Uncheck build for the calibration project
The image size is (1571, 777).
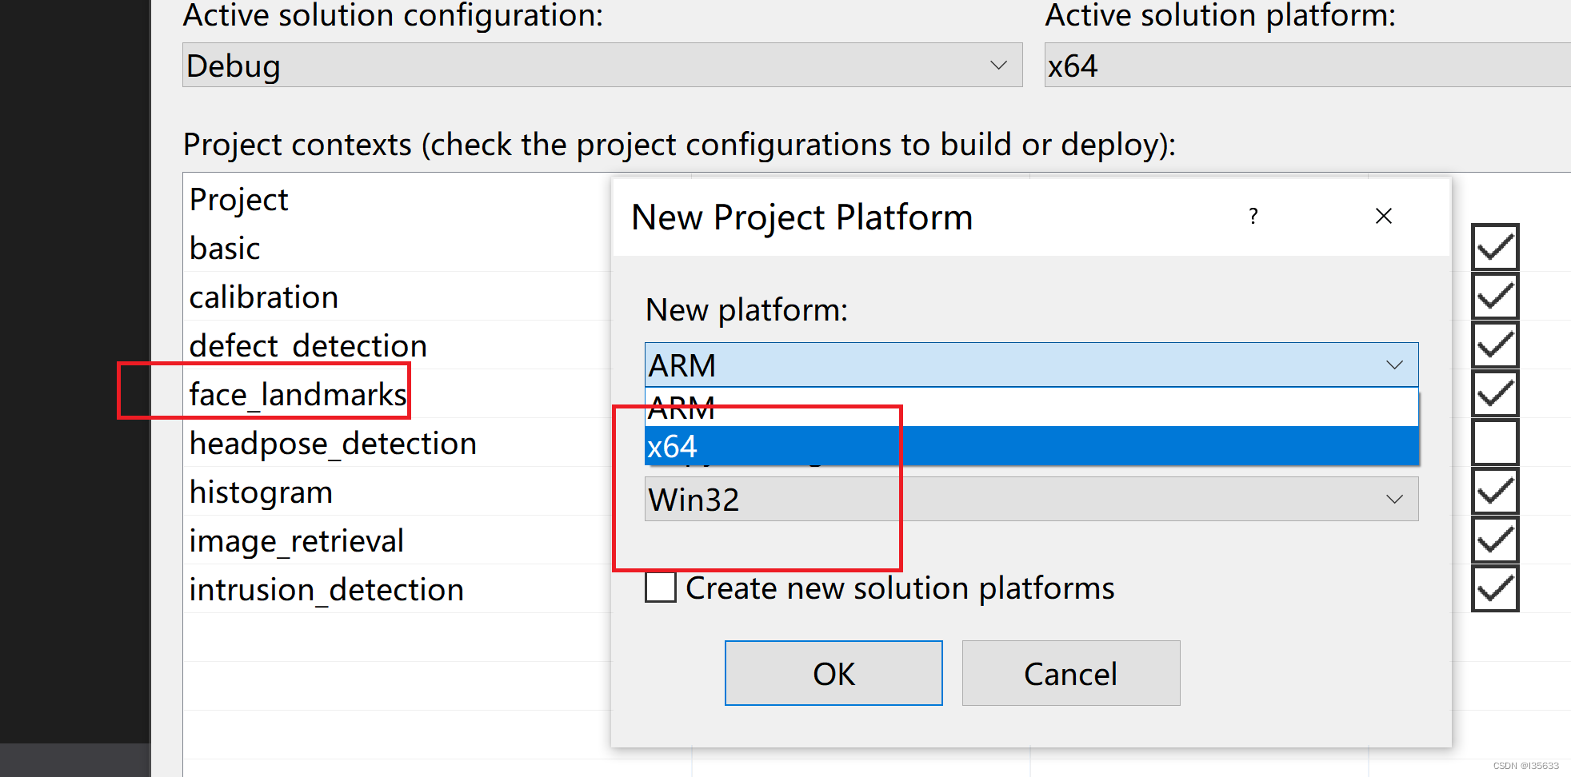coord(1494,297)
